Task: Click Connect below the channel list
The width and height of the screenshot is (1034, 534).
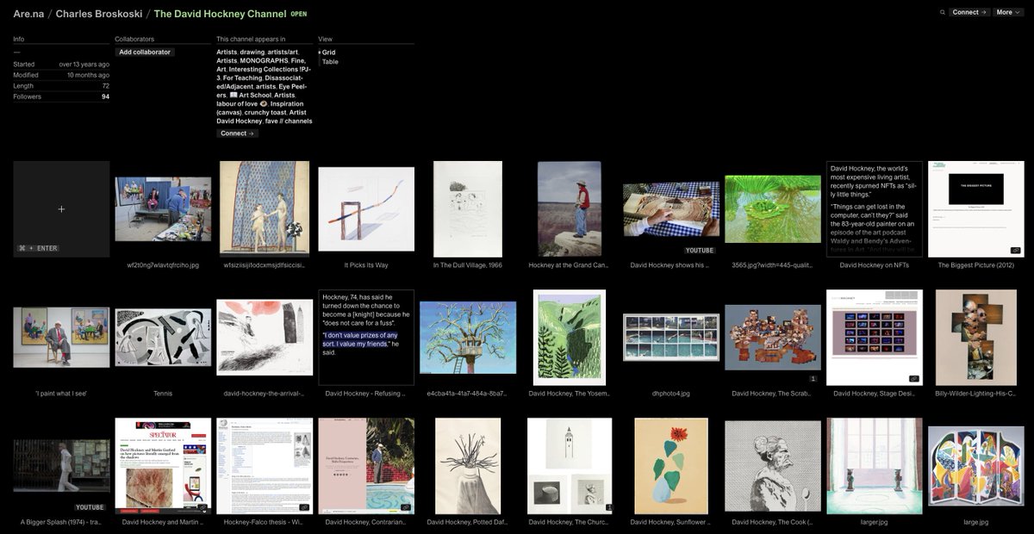Action: coord(237,133)
